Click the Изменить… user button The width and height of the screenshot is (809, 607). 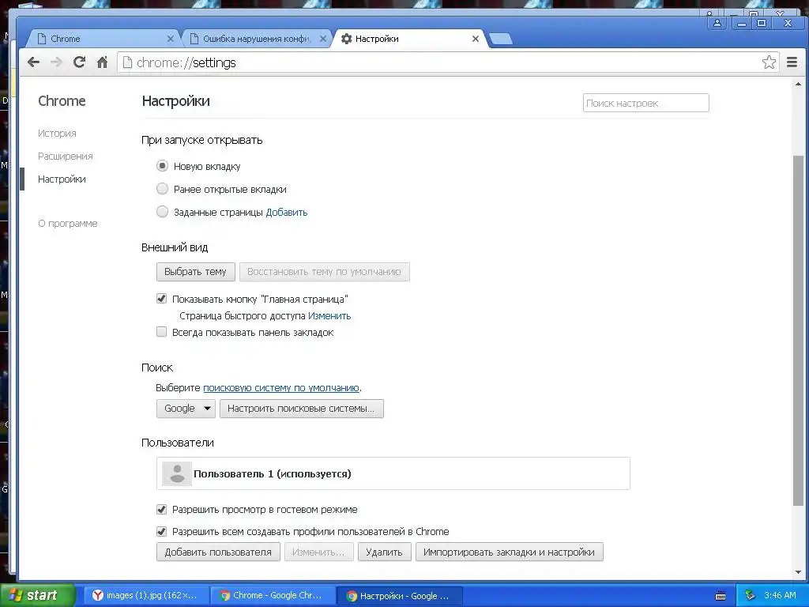coord(318,552)
